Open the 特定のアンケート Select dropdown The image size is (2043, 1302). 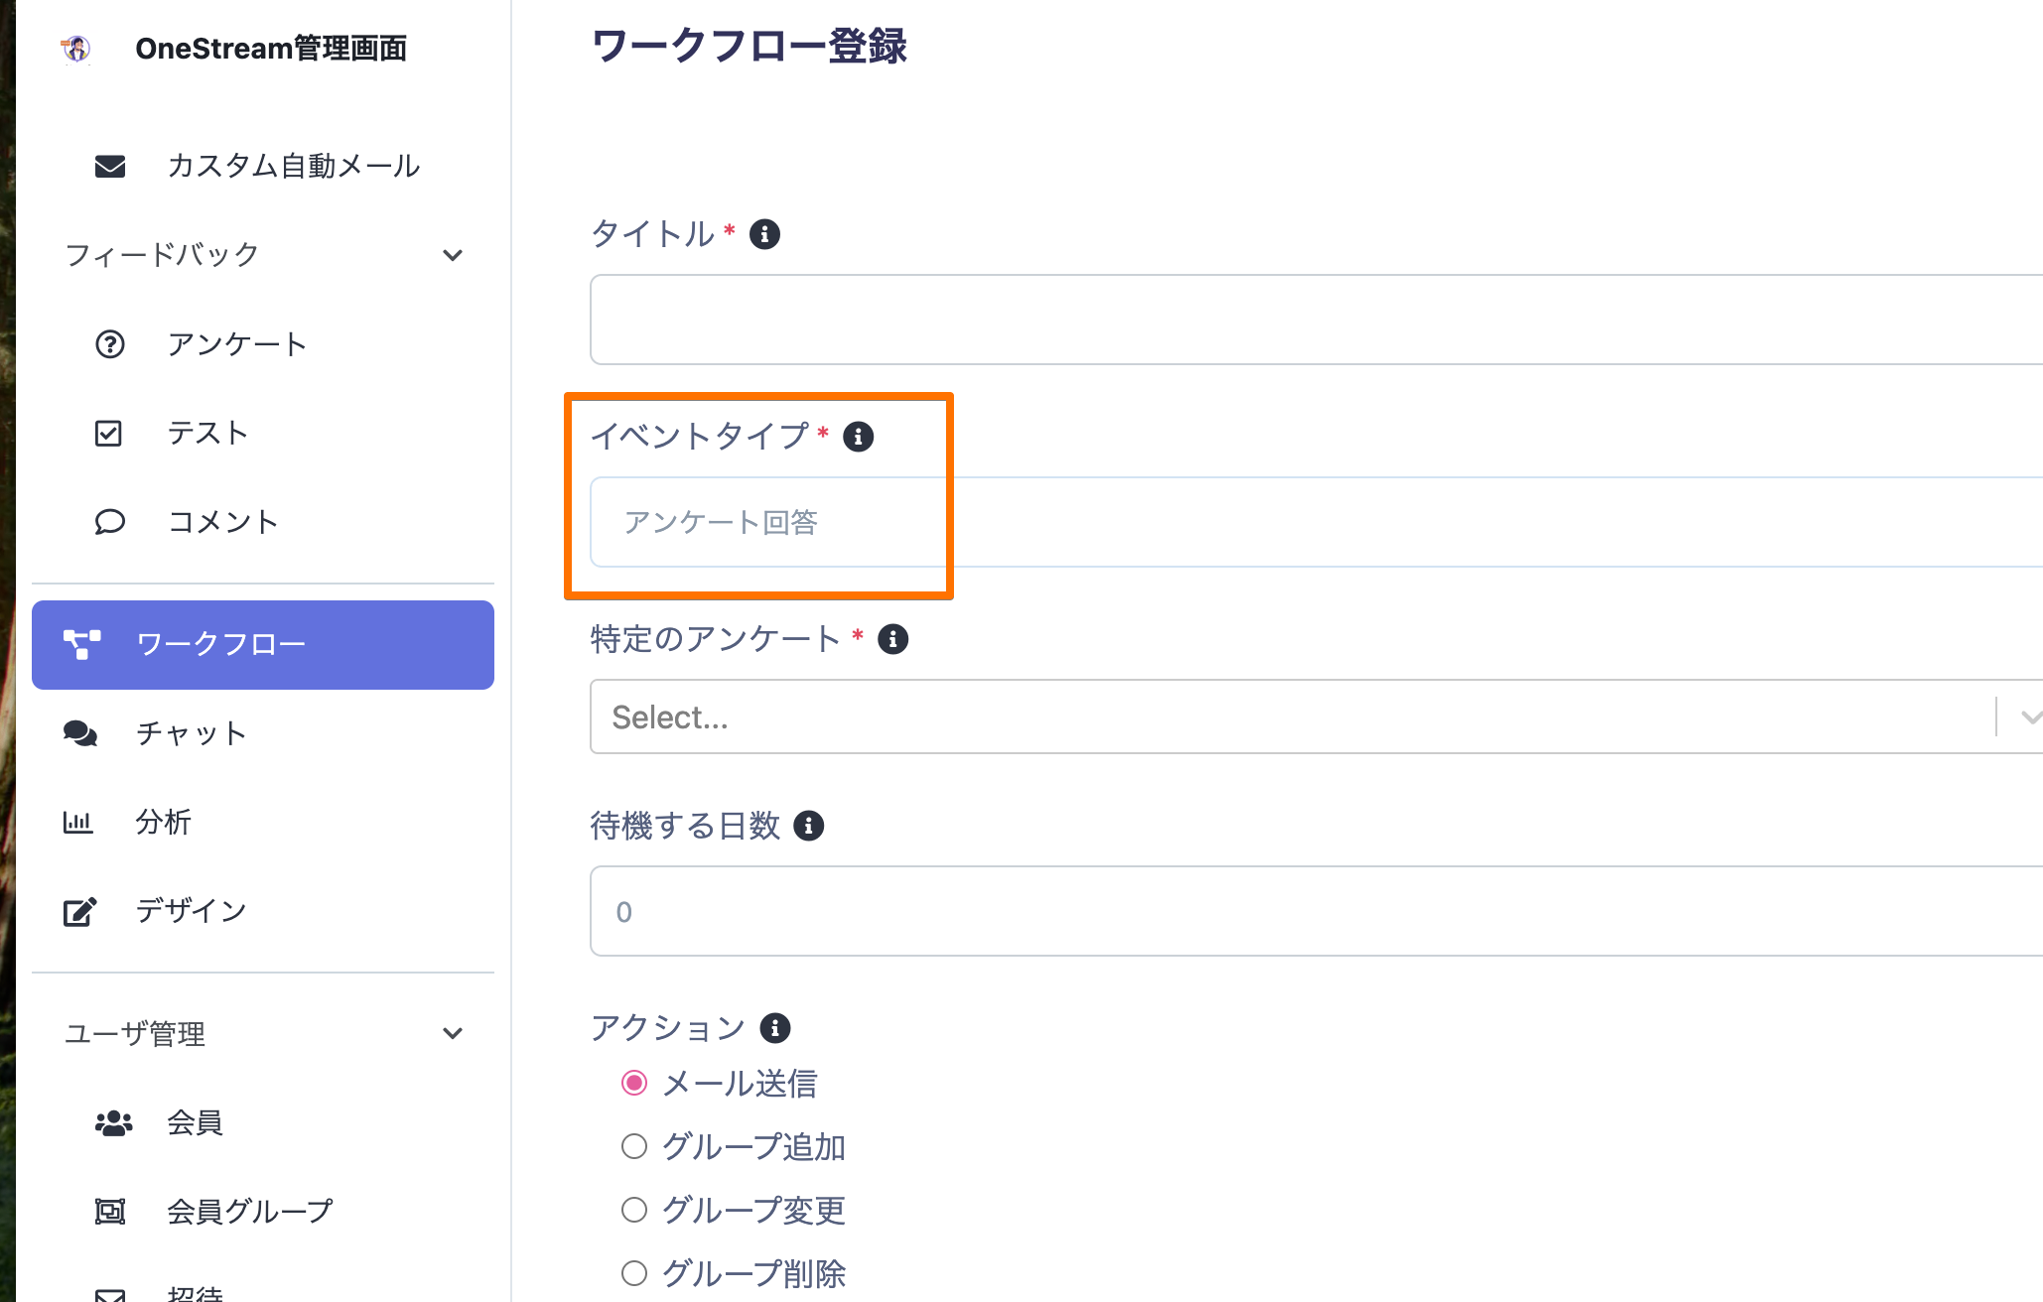pyautogui.click(x=1291, y=716)
